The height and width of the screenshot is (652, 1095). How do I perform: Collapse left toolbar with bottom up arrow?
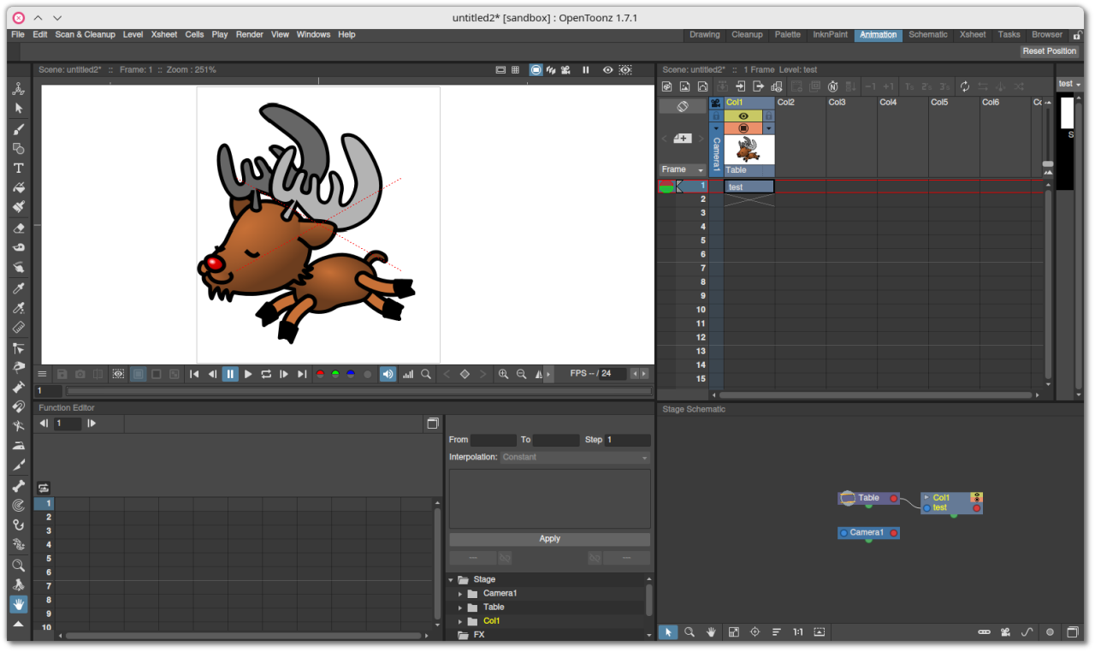click(x=18, y=624)
